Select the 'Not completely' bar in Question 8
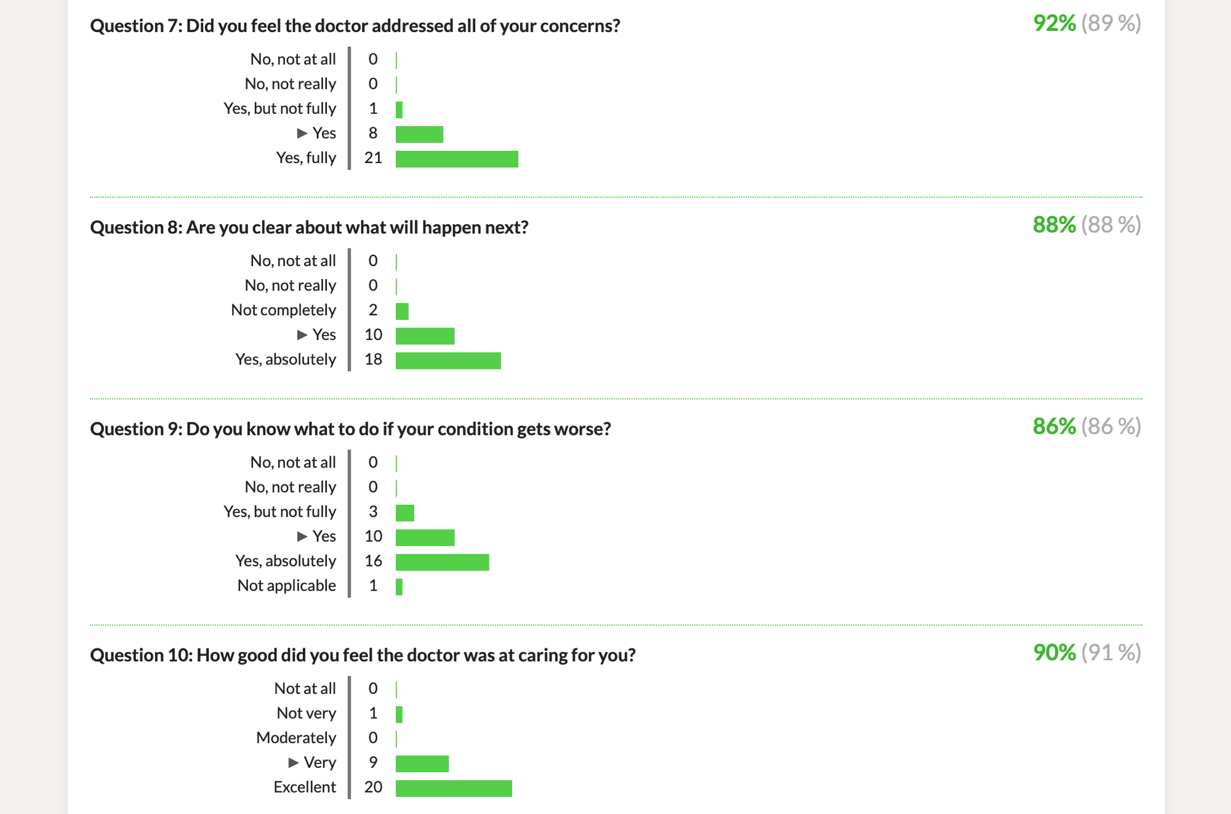 (402, 312)
